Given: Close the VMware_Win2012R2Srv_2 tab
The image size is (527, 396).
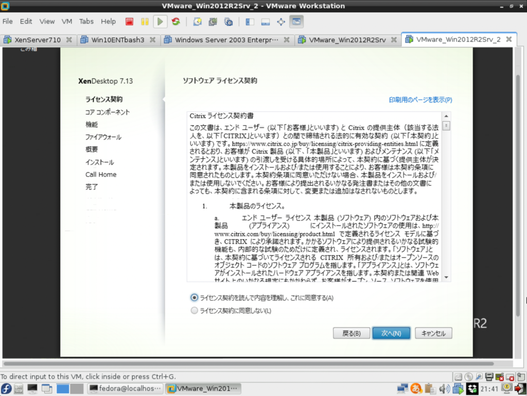Looking at the screenshot, I should click(x=509, y=39).
